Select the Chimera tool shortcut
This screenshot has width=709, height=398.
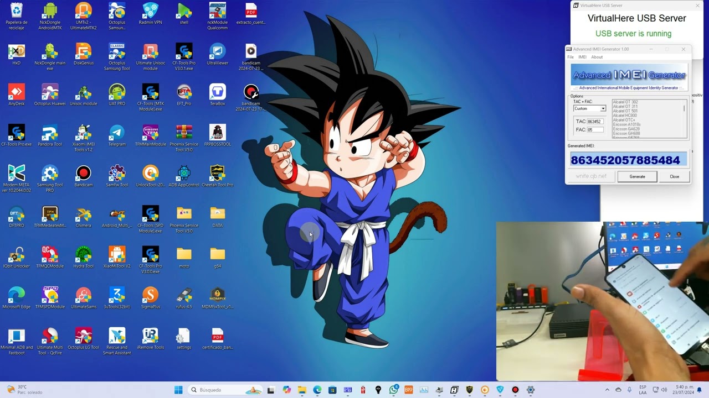(83, 217)
